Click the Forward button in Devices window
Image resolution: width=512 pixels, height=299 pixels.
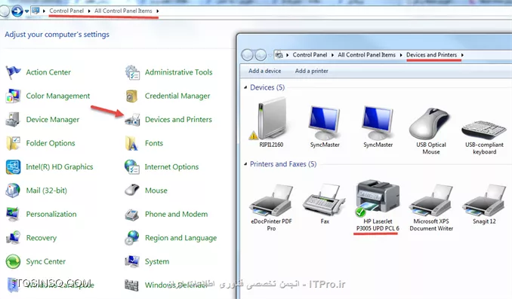(261, 55)
